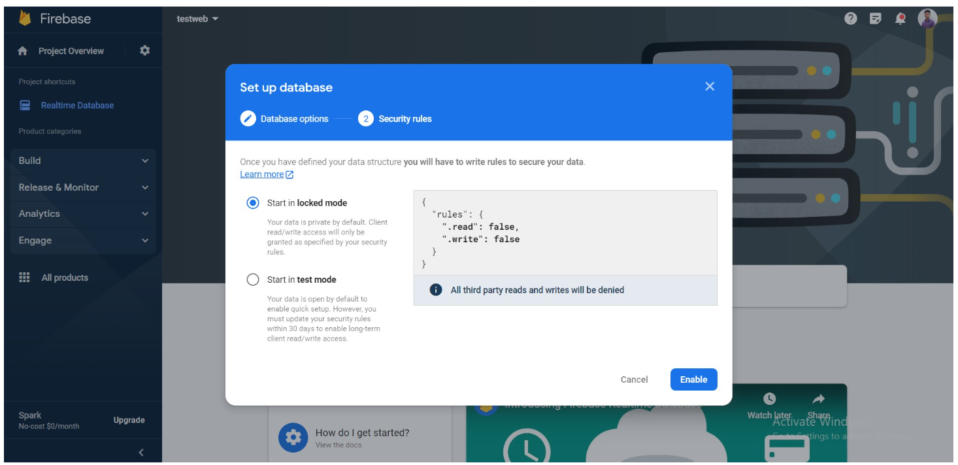Go back to Database options step

pos(295,119)
